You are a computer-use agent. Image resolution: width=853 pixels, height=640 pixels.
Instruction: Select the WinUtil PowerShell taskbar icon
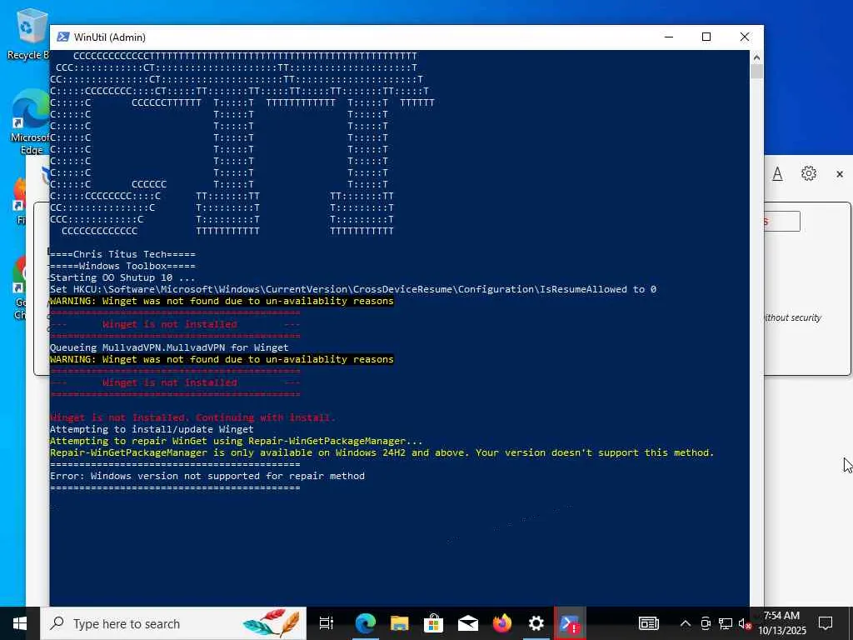570,623
